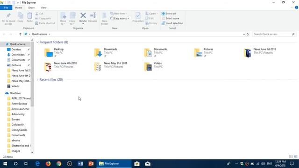Click History in the Open group

click(x=151, y=23)
